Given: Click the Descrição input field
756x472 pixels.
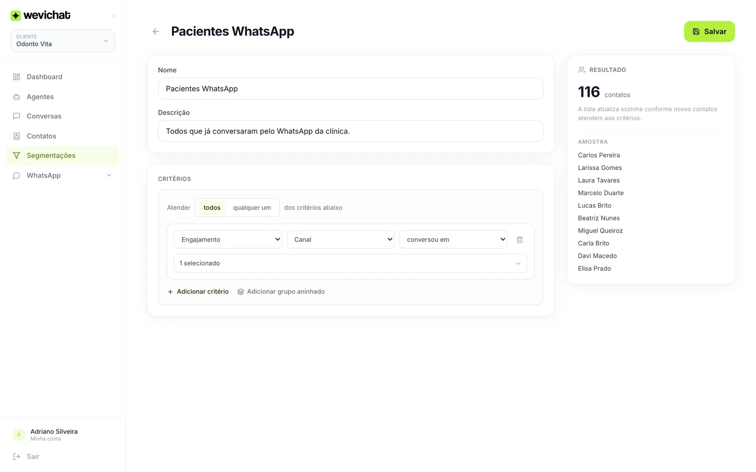Looking at the screenshot, I should [x=351, y=131].
